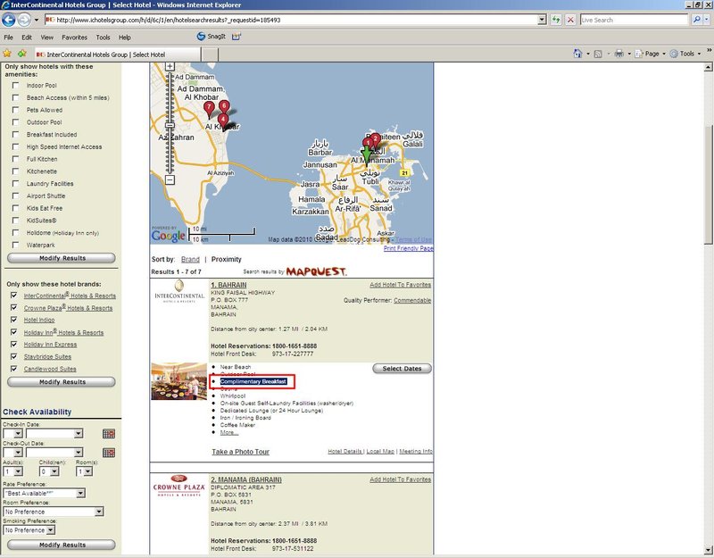Focus the Live Search input field
Screen dimensions: 714x558
click(x=634, y=20)
